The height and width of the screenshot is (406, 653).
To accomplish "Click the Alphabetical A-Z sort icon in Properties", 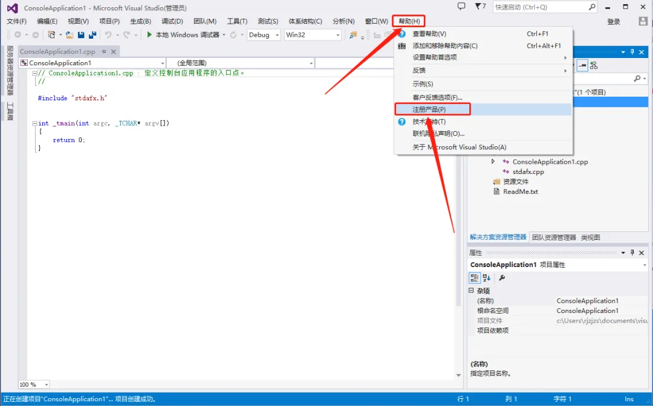I will tap(486, 277).
